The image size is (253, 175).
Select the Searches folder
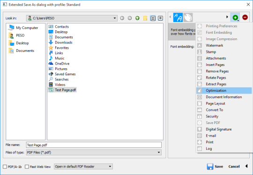[x=59, y=80]
